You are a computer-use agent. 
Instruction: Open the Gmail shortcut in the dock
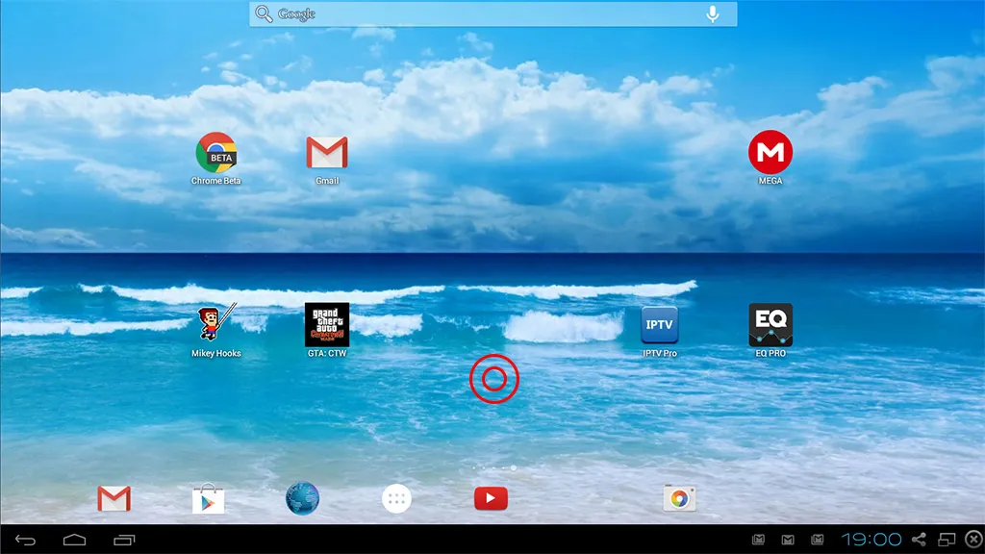coord(114,499)
